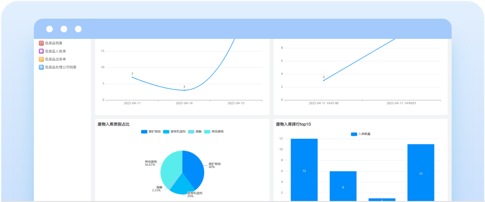Click the 废物入库类别占比 panel title
485x202 pixels.
point(114,124)
